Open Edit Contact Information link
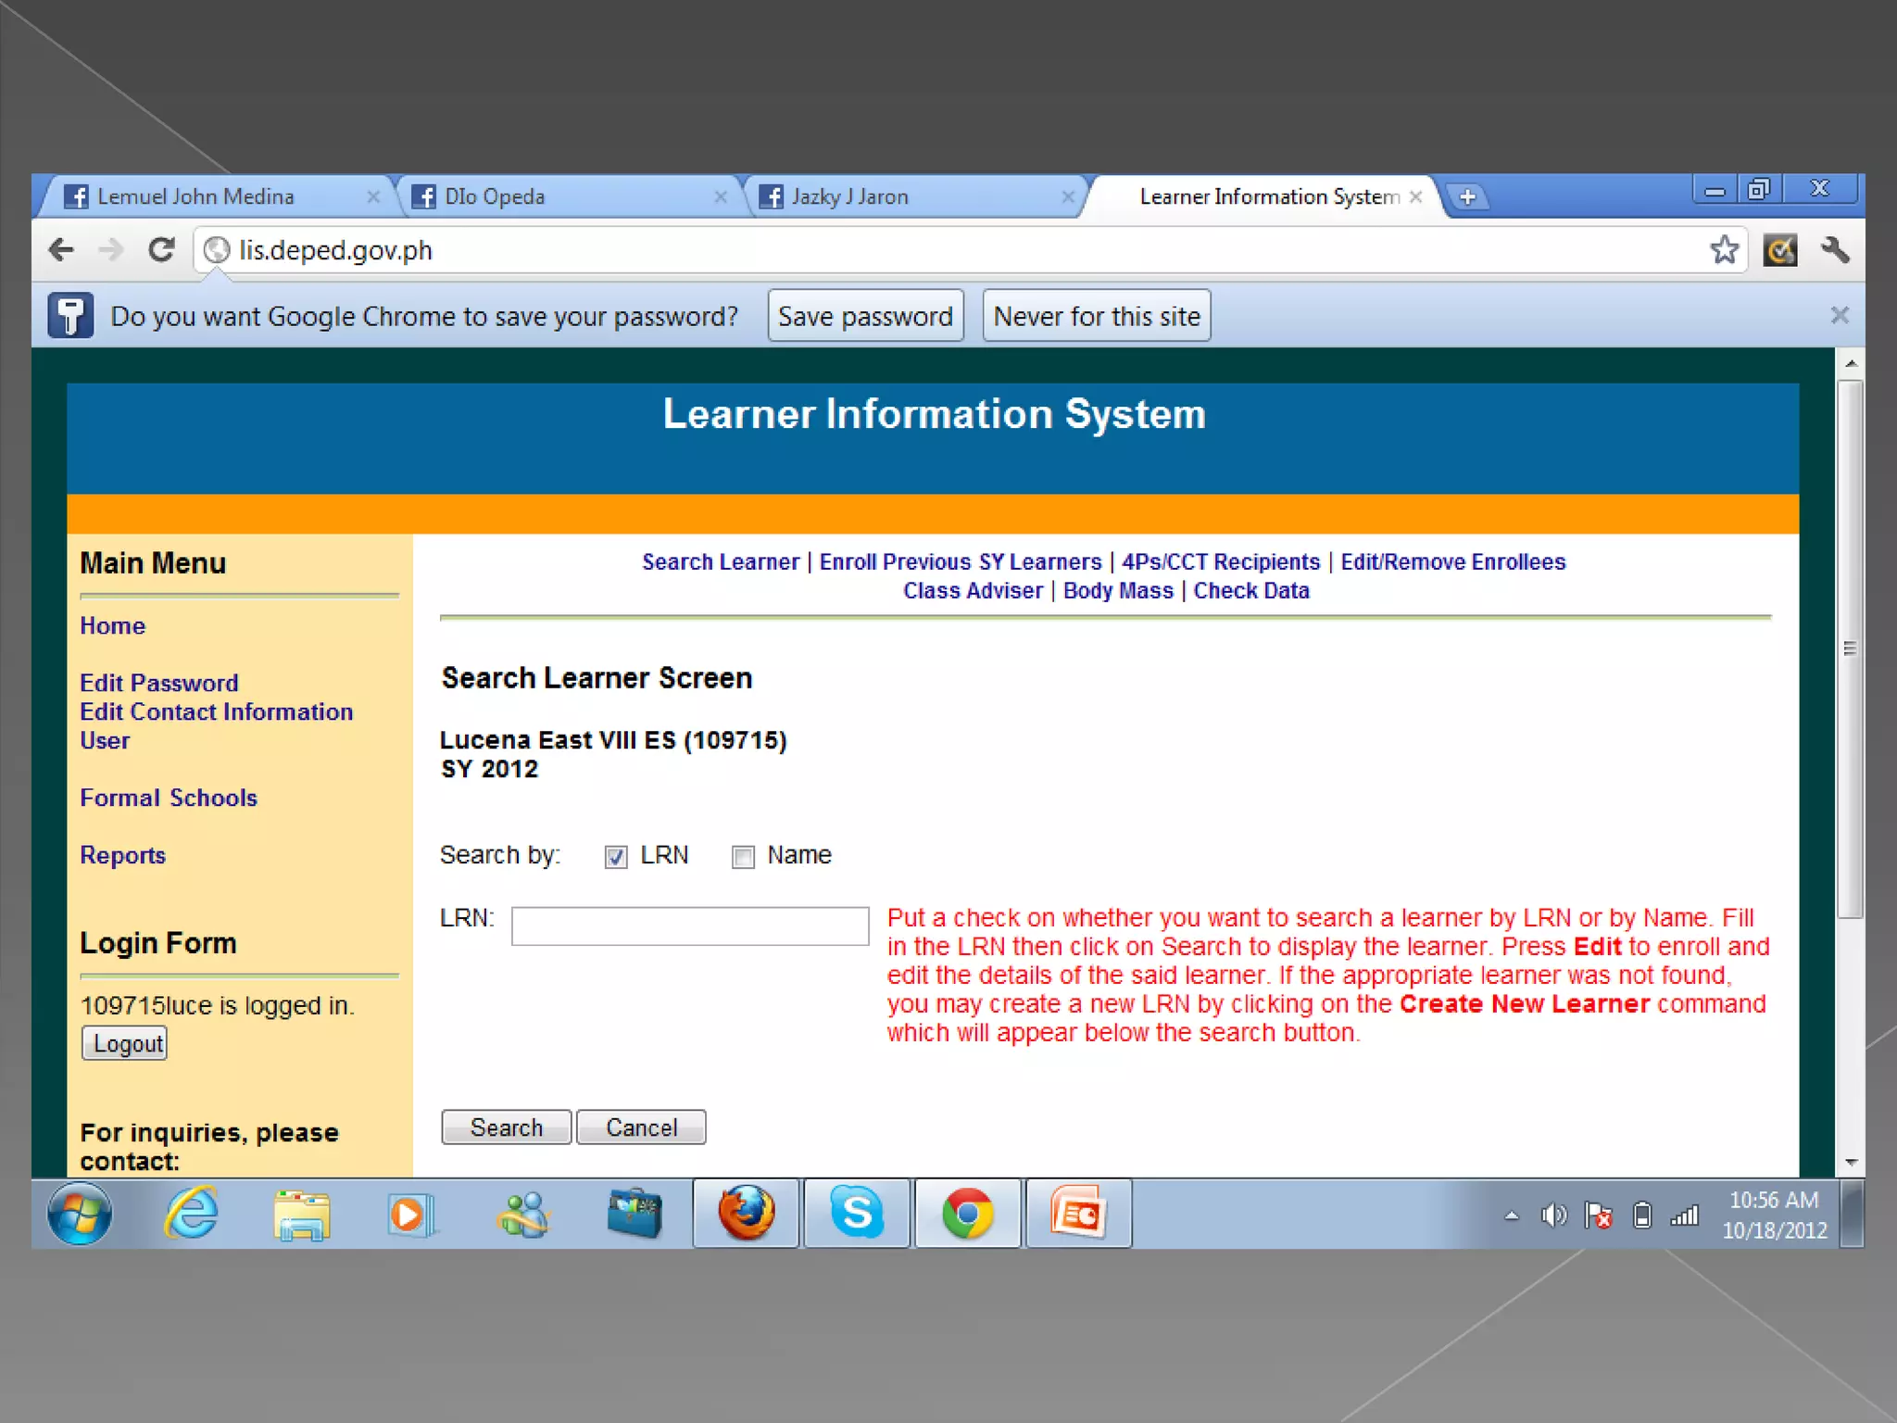Screen dimensions: 1897x1423 pyautogui.click(x=216, y=711)
